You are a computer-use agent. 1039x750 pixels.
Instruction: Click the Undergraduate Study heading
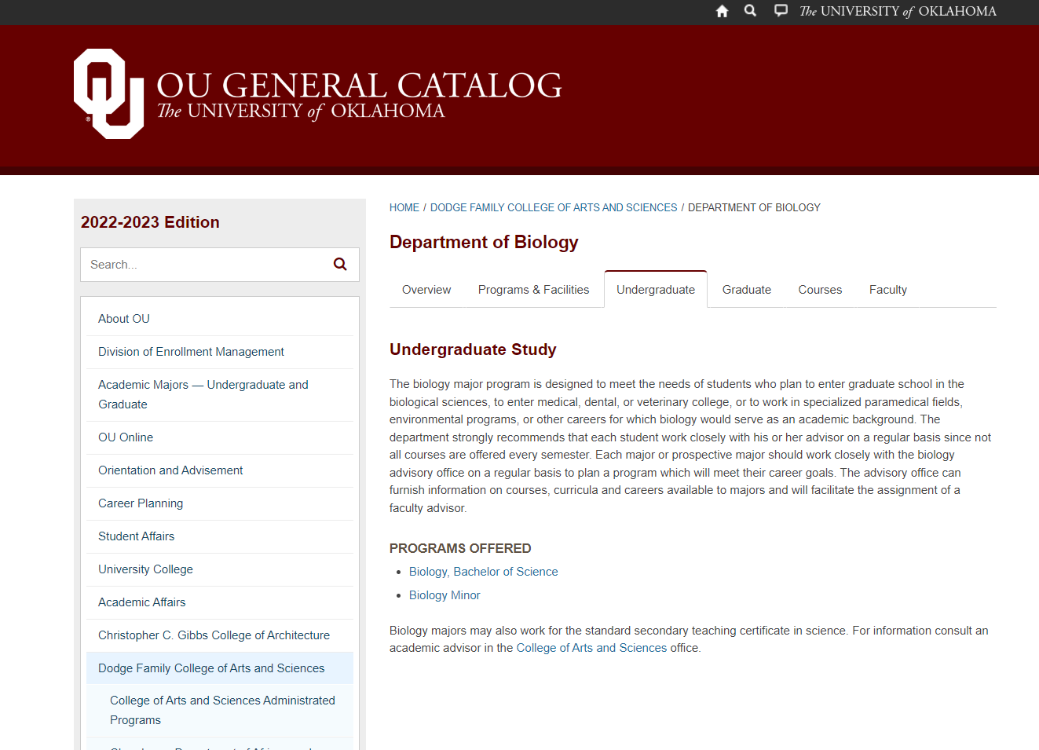click(473, 349)
